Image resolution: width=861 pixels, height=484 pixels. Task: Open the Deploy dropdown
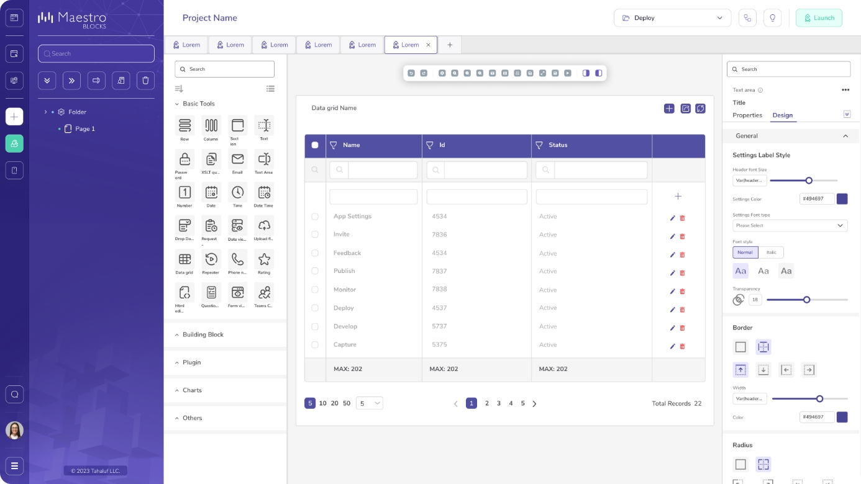[672, 18]
